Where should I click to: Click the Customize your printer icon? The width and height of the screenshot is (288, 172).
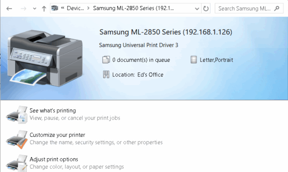17,139
